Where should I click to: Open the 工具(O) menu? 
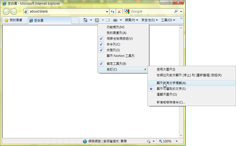[168, 20]
